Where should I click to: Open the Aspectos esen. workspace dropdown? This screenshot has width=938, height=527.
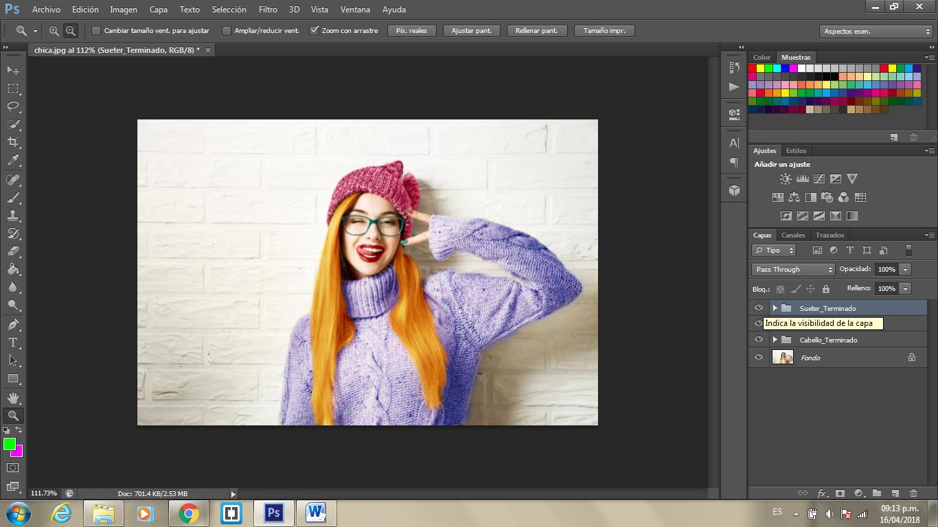(x=876, y=32)
